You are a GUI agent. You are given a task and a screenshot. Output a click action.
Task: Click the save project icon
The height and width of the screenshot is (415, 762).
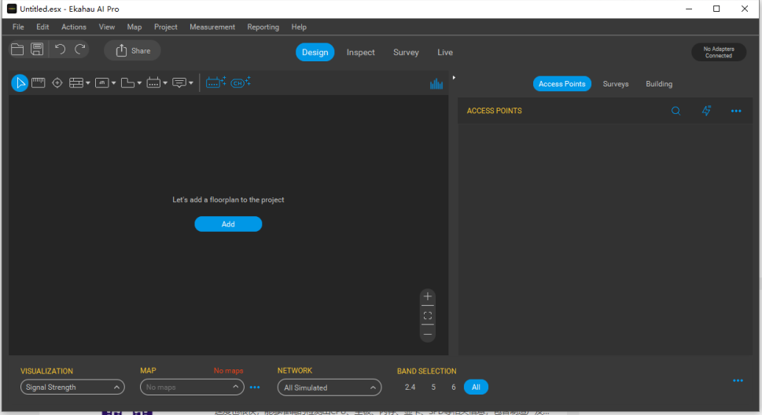tap(37, 50)
